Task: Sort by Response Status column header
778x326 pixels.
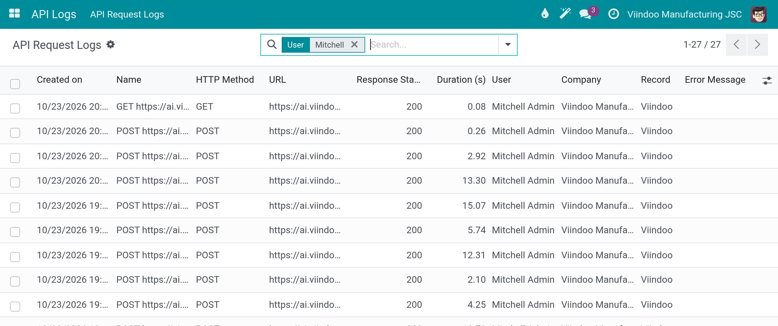Action: [388, 80]
